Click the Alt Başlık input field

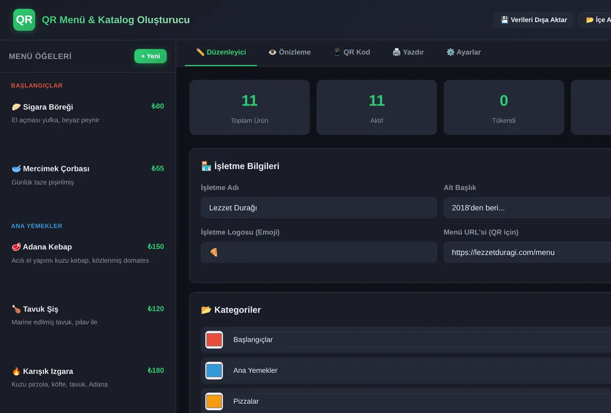(x=527, y=208)
